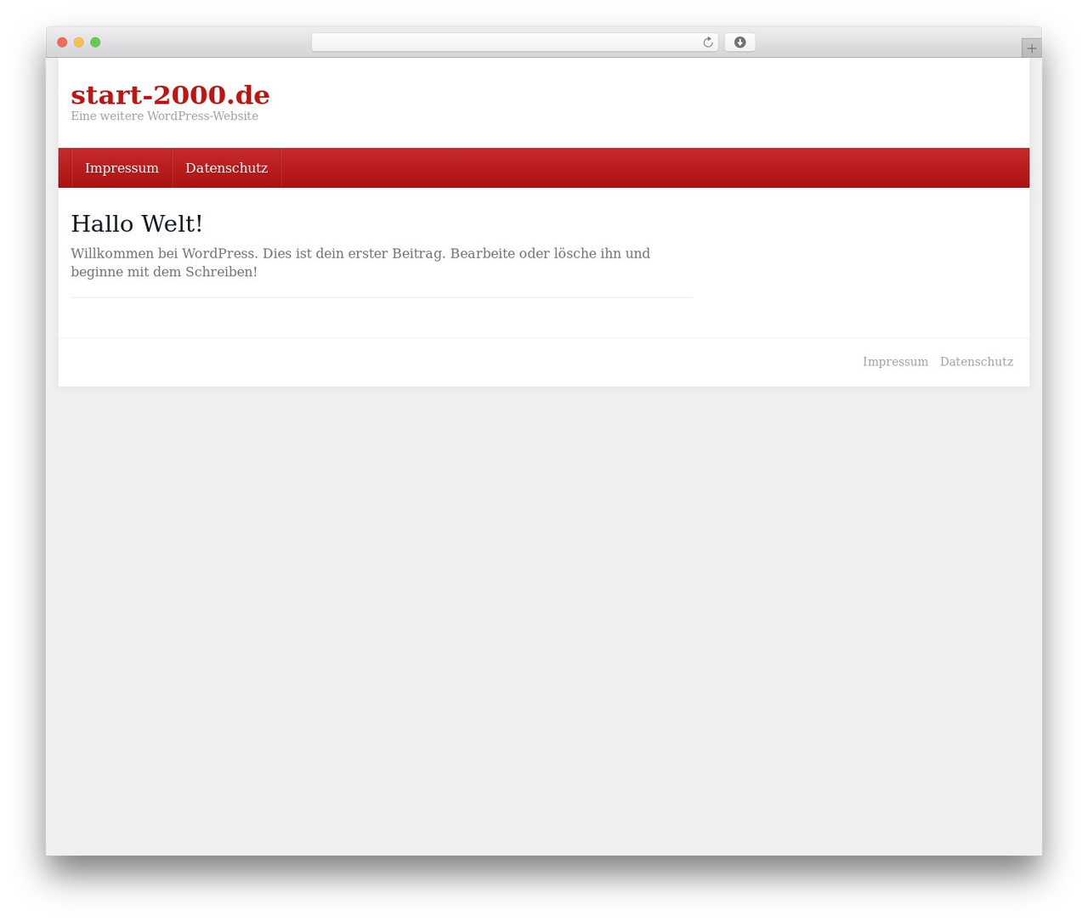Open the start-2000.de site title link
This screenshot has height=921, width=1088.
point(170,94)
